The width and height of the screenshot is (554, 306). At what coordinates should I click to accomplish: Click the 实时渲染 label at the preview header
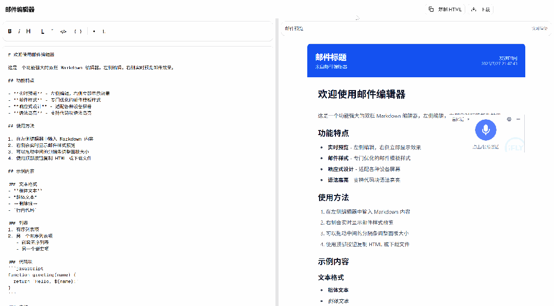pyautogui.click(x=540, y=28)
